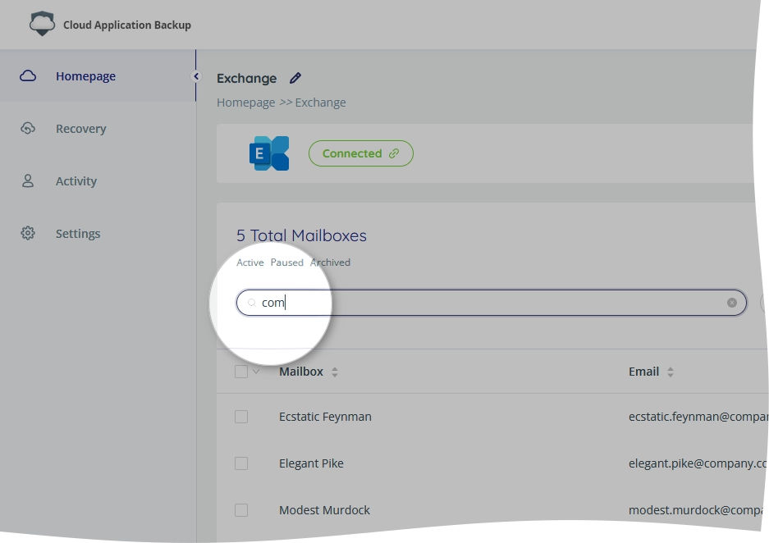Click the elegant.pike email address

(698, 463)
